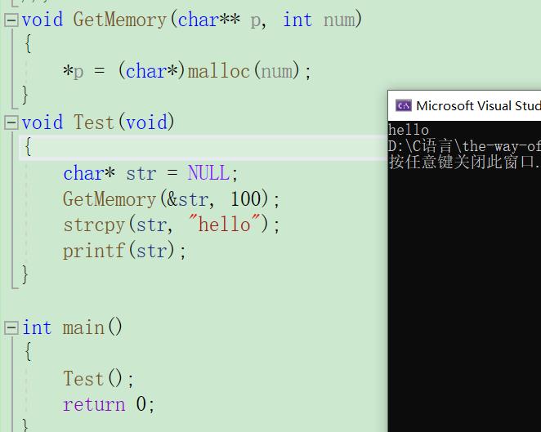Click the return keyword in main
Screen dimensions: 541x432
point(94,405)
